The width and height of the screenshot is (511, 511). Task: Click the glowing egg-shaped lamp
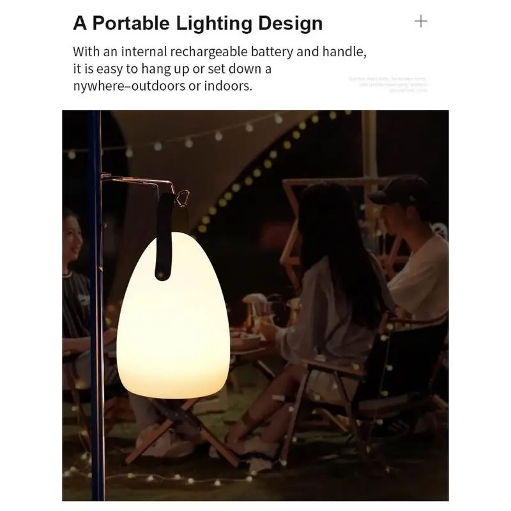(x=173, y=316)
